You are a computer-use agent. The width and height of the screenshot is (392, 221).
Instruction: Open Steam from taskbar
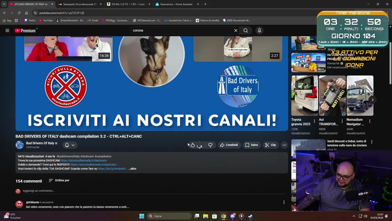(x=250, y=216)
